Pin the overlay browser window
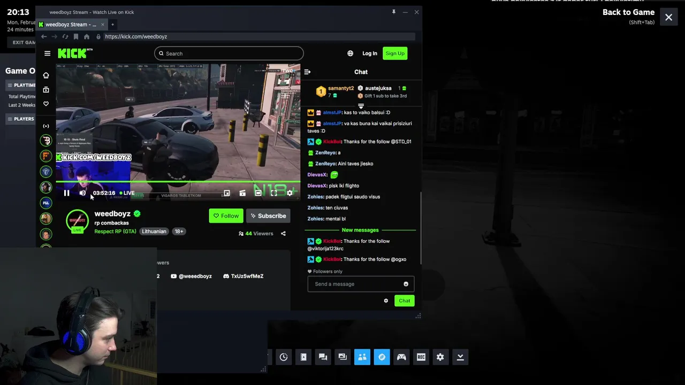 point(393,12)
